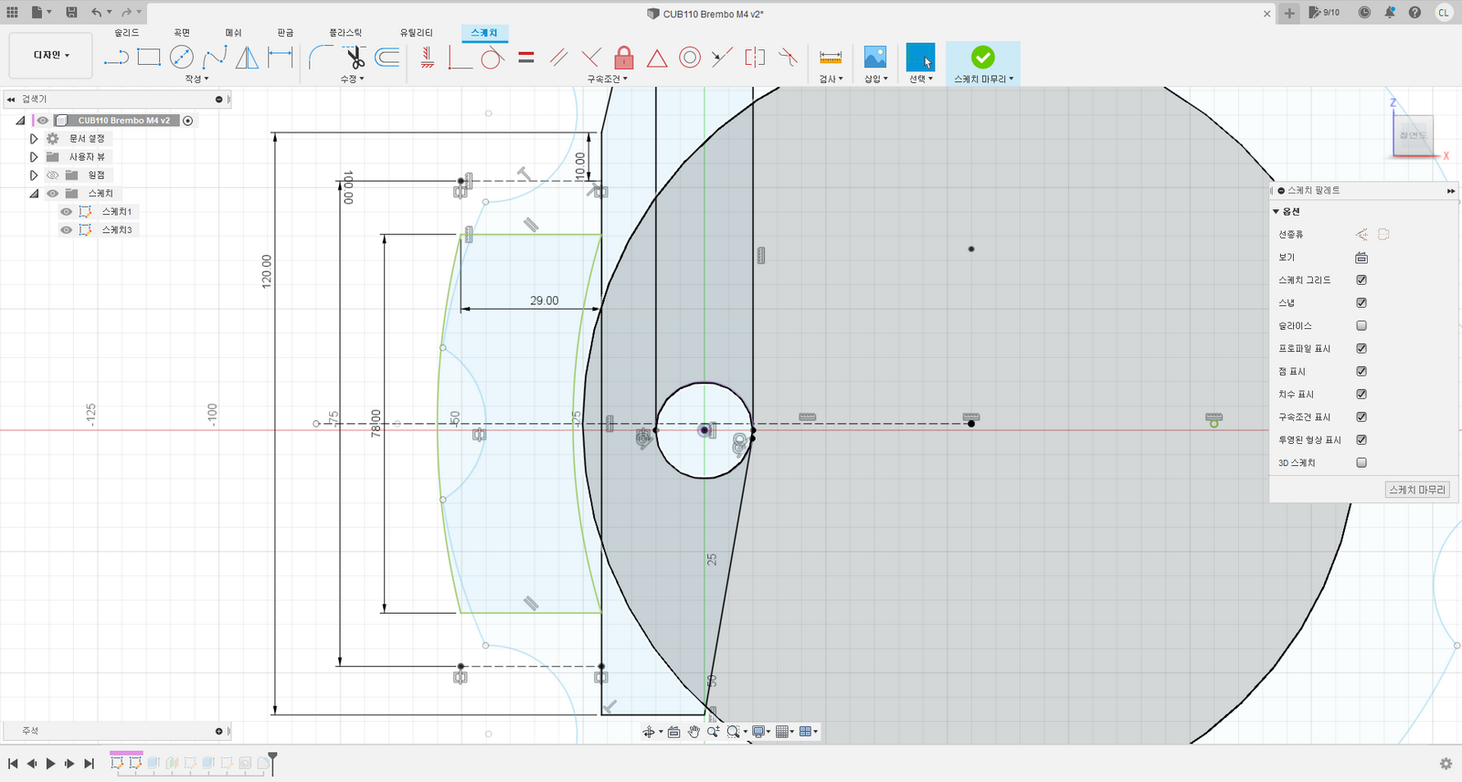
Task: Toggle the 스케치 그리드 checkbox
Action: 1361,280
